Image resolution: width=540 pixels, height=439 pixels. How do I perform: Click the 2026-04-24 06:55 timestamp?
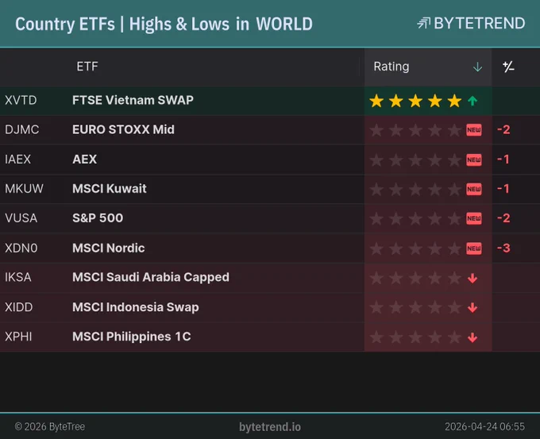pos(485,427)
